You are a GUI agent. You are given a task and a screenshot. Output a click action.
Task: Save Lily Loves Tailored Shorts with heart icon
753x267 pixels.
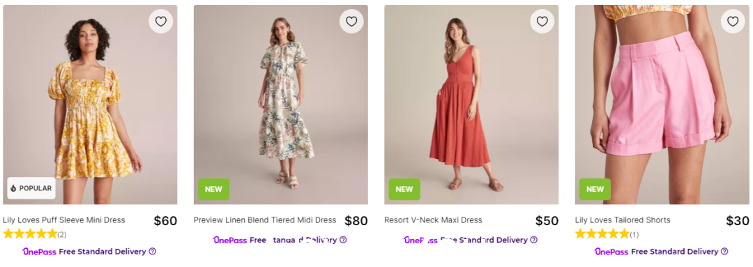pyautogui.click(x=733, y=22)
